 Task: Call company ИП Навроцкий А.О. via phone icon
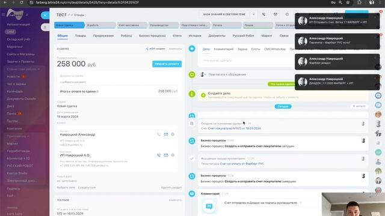pyautogui.click(x=159, y=155)
